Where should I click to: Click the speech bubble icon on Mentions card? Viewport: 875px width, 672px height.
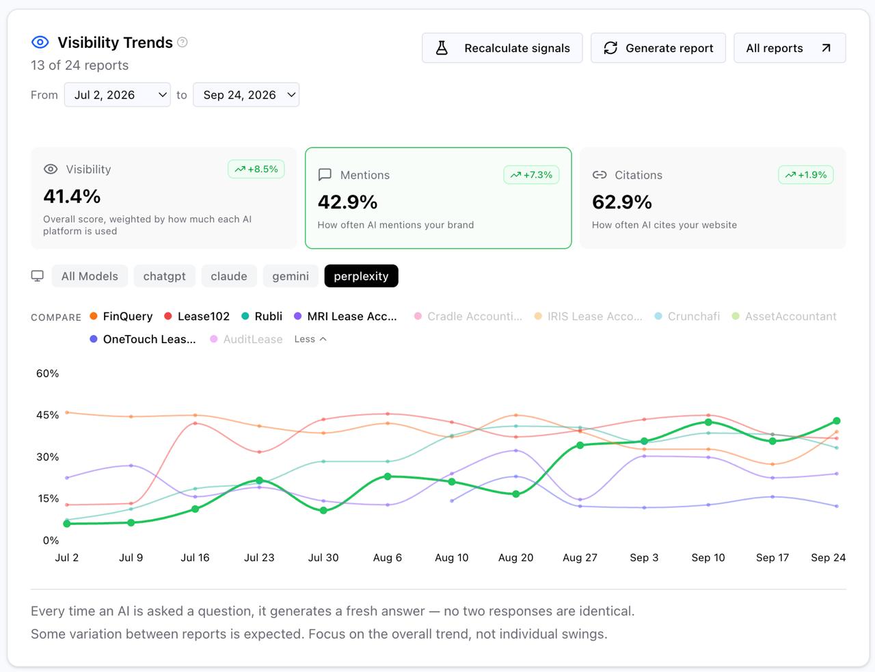pos(325,175)
